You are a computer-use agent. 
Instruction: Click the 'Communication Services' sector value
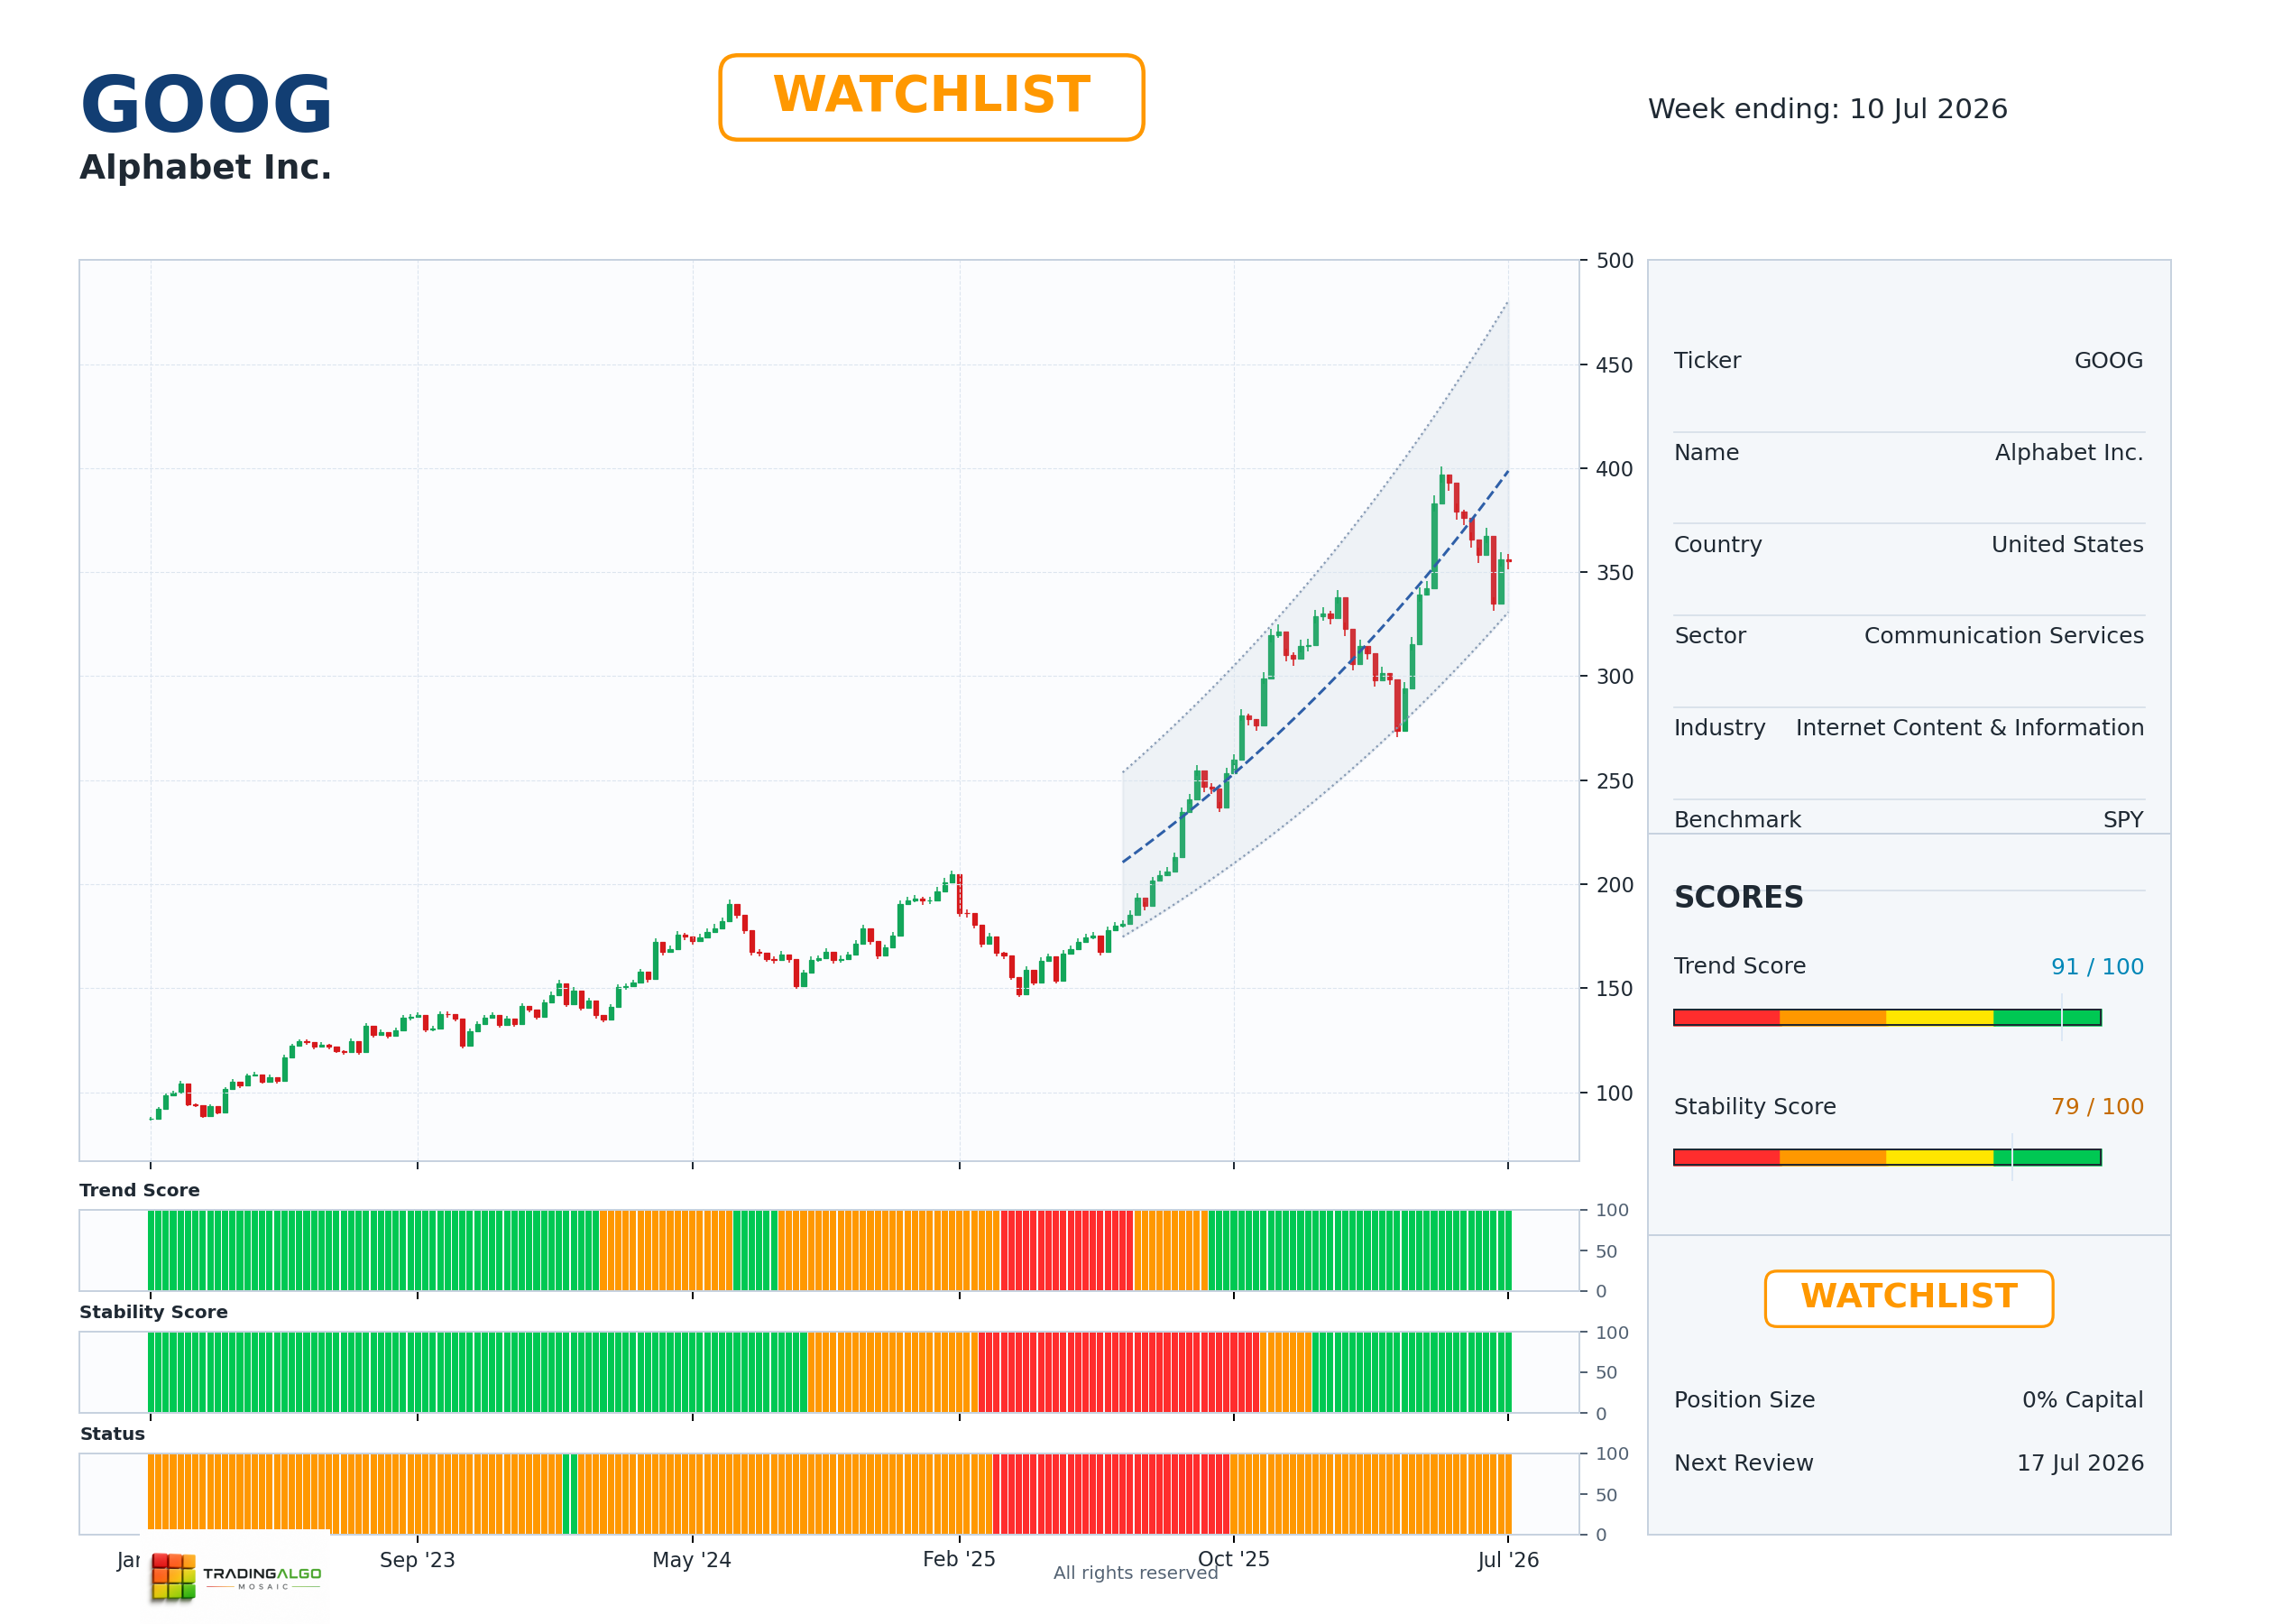[x=2003, y=636]
